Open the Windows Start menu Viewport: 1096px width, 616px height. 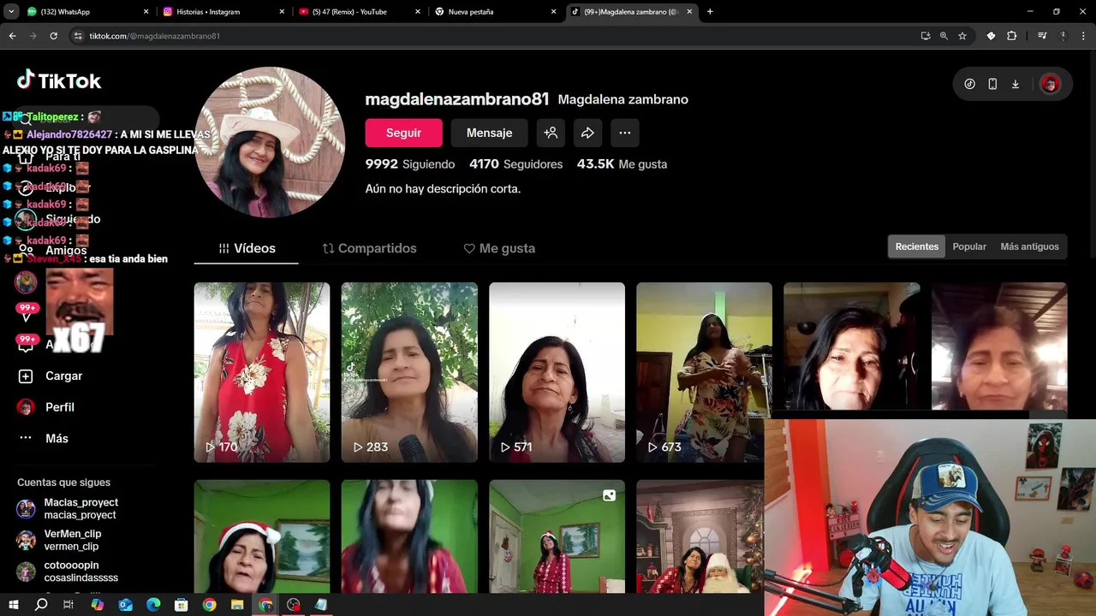(x=13, y=605)
